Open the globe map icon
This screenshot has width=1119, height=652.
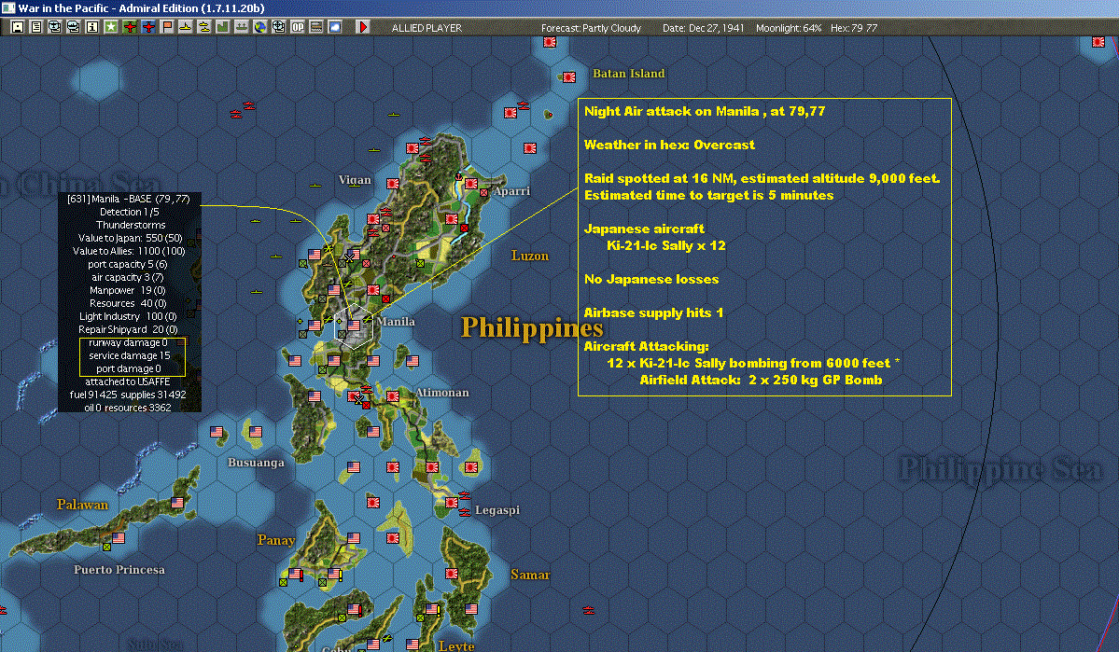(259, 27)
